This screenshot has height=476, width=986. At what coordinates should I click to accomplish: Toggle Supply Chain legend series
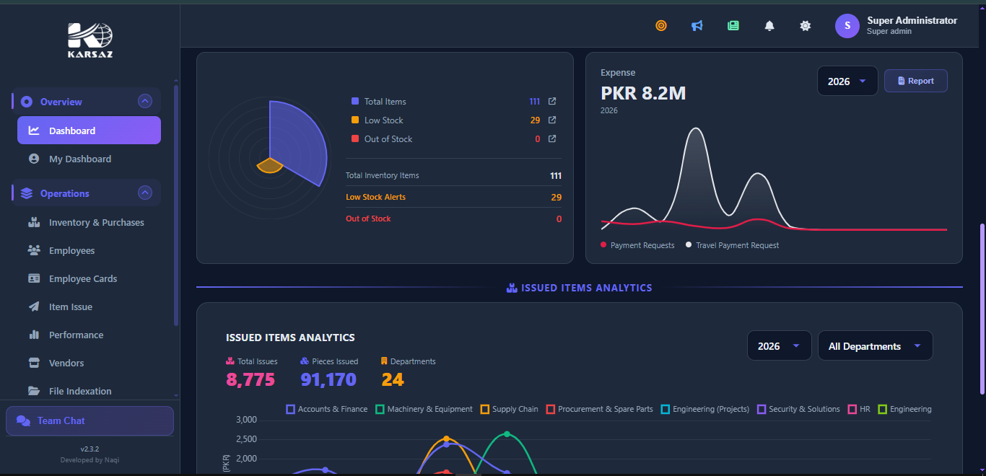coord(510,409)
